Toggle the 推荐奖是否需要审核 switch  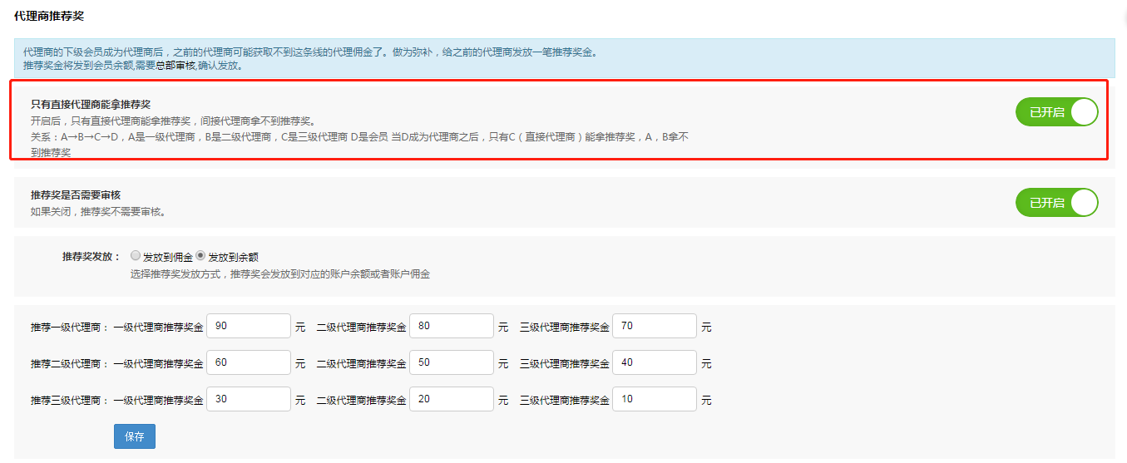coord(1056,203)
